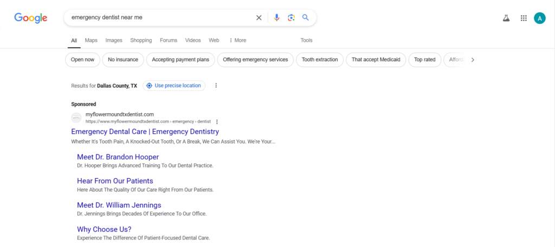Clear the search query with X

coord(259,18)
